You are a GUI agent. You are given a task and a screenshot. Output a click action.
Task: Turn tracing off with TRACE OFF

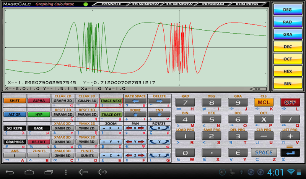pos(111,114)
